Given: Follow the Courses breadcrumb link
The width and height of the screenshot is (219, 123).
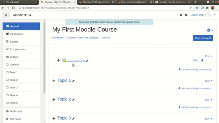Looking at the screenshot, I should click(71, 38).
